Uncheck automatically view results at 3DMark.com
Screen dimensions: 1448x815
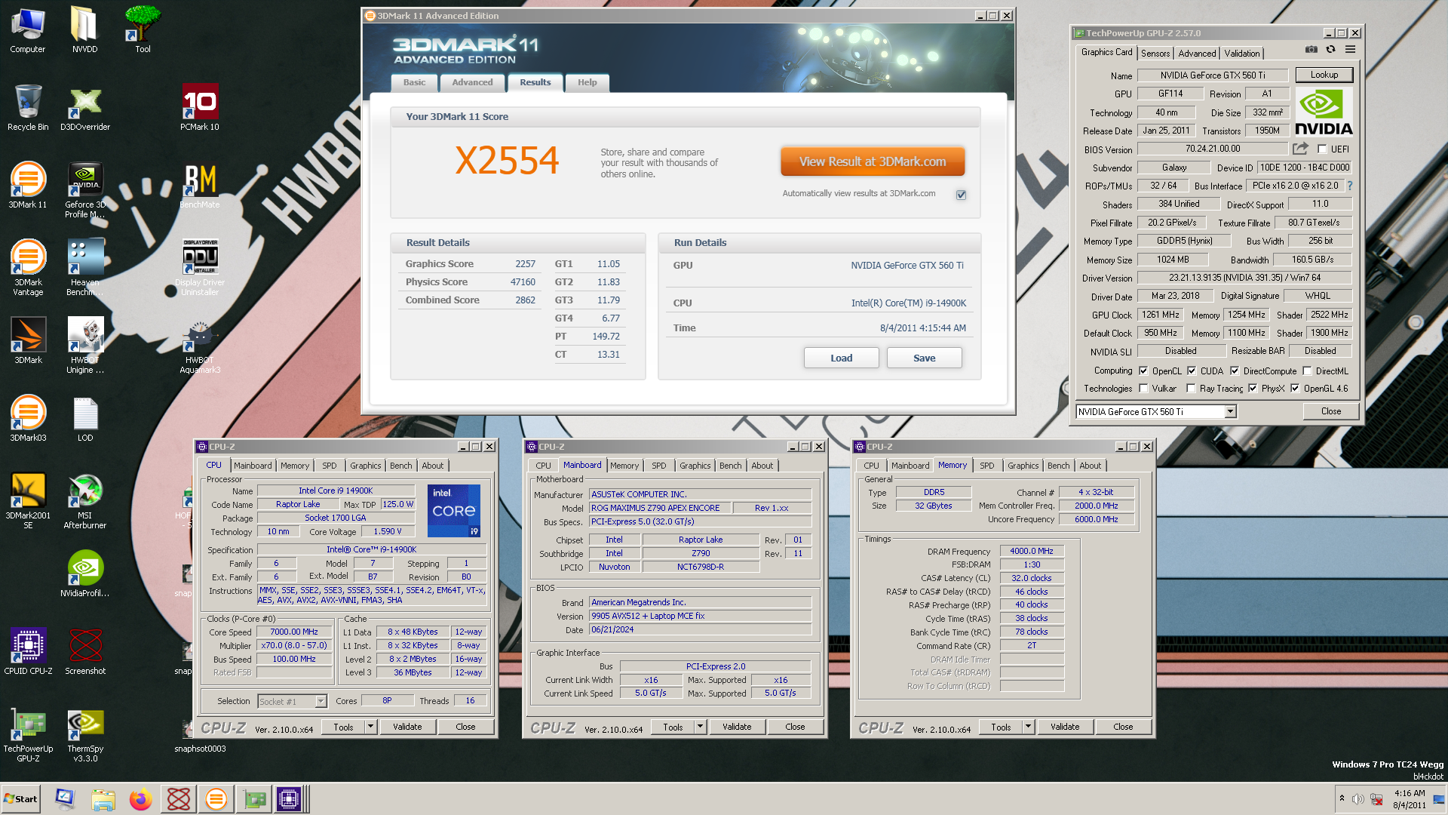coord(961,195)
